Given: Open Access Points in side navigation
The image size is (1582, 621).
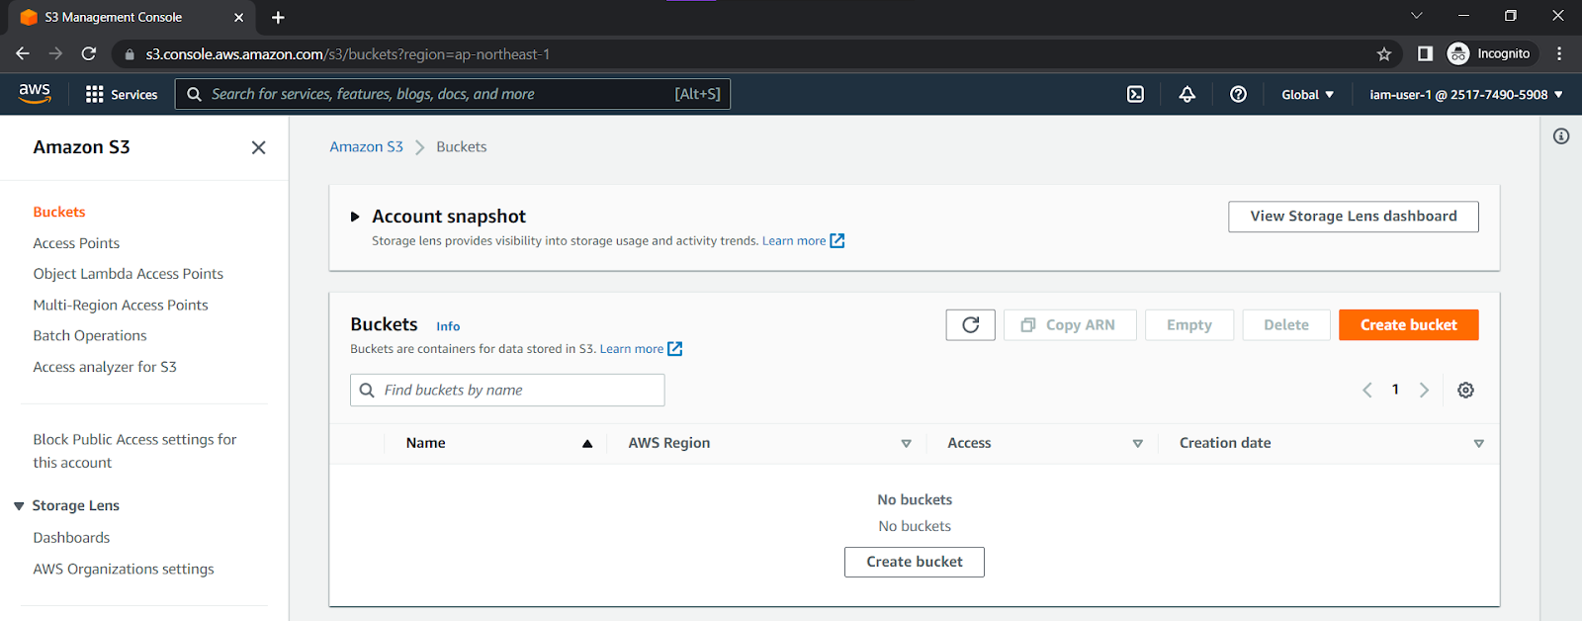Looking at the screenshot, I should click(76, 243).
